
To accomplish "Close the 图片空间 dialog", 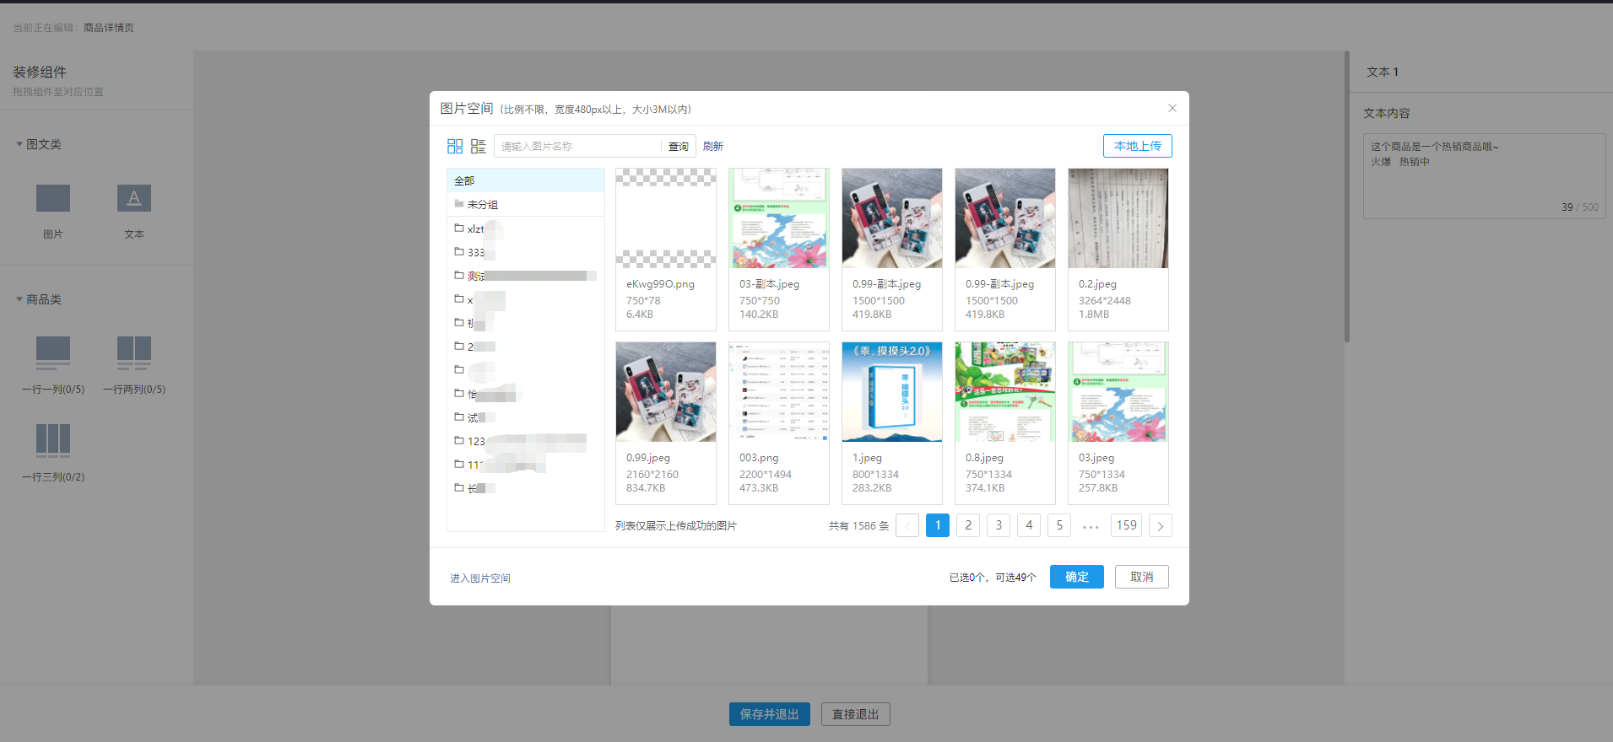I will pos(1172,108).
